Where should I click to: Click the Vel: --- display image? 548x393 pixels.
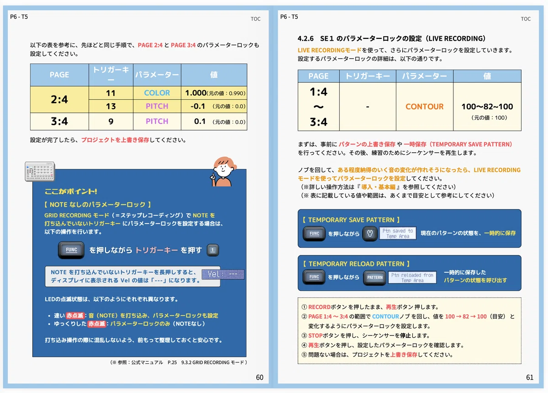[223, 274]
